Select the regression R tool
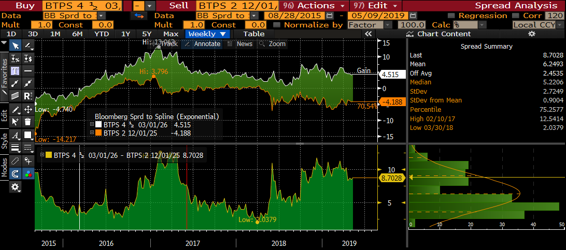This screenshot has height=250, width=566. tap(28, 96)
